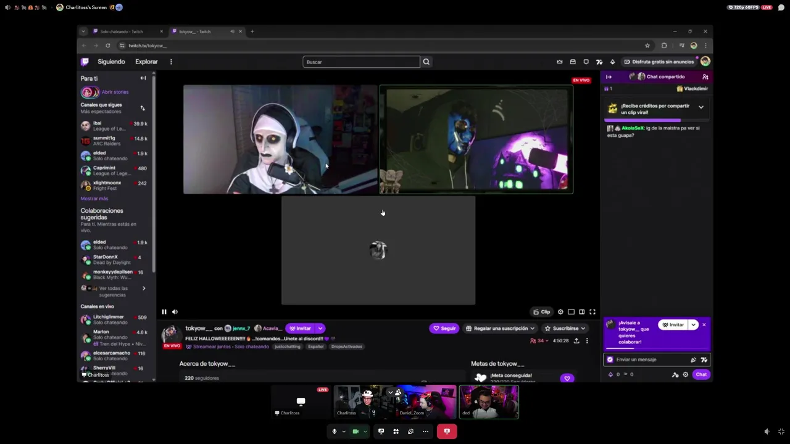Open the community users icon in chat header

coord(705,77)
